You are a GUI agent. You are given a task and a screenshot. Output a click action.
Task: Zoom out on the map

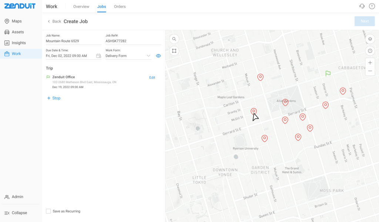tap(370, 71)
